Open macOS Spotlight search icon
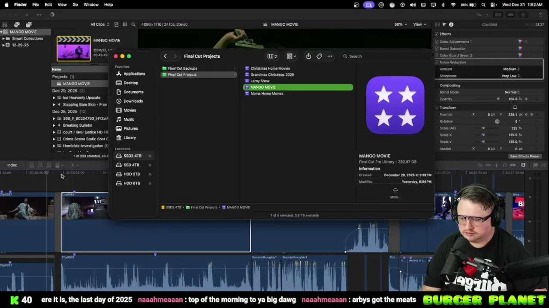The width and height of the screenshot is (549, 308). (x=483, y=5)
